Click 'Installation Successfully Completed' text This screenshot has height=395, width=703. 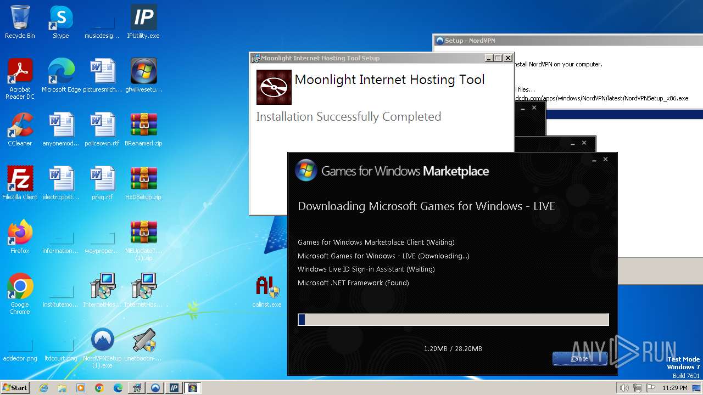pyautogui.click(x=349, y=117)
